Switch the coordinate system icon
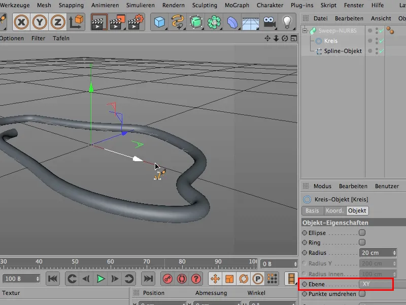This screenshot has width=406, height=305. (76, 22)
